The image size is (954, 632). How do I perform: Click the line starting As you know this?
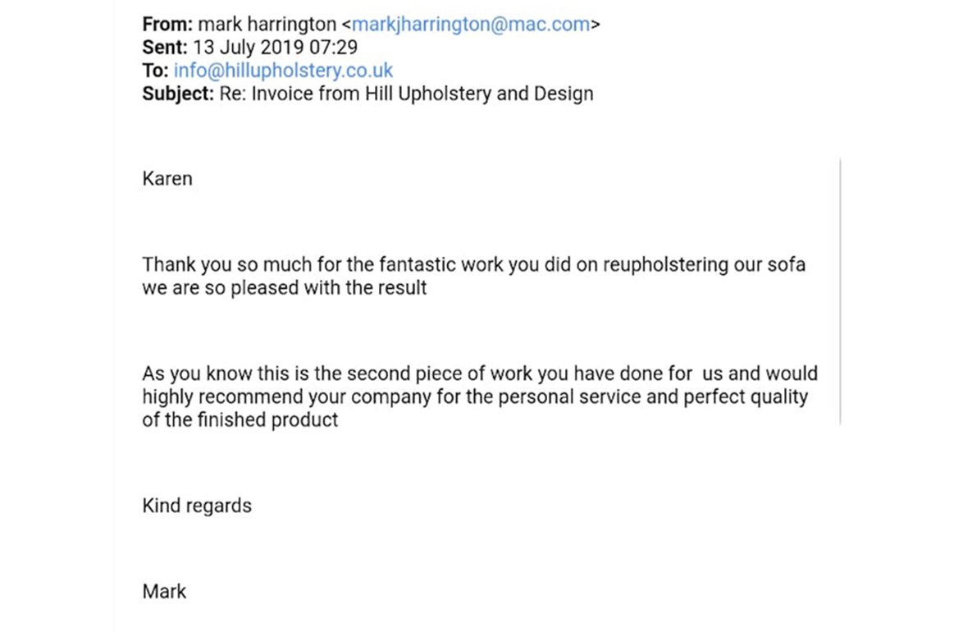tap(480, 373)
